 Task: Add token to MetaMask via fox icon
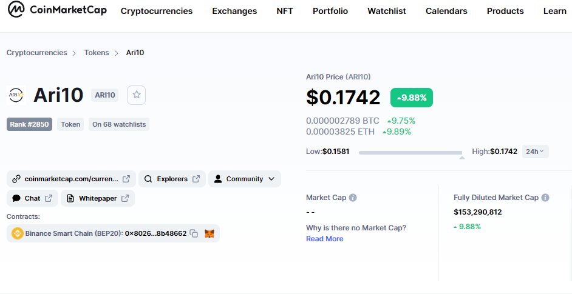click(x=209, y=233)
